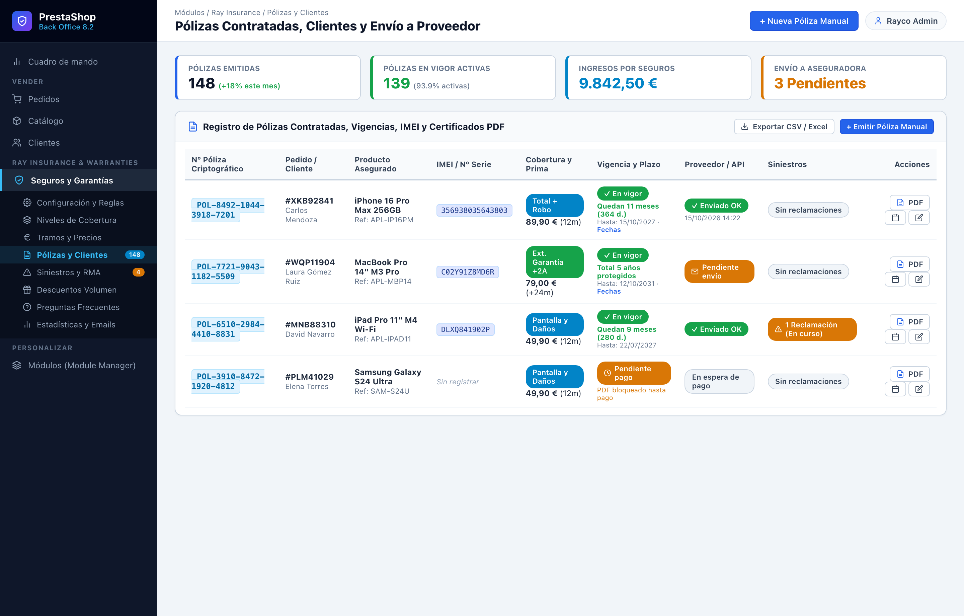Click the Pendiente envío badge
The height and width of the screenshot is (616, 964).
coord(719,272)
